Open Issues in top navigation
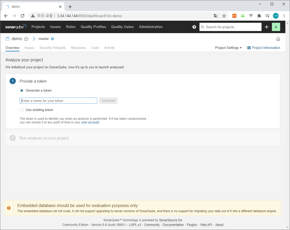 click(x=55, y=27)
